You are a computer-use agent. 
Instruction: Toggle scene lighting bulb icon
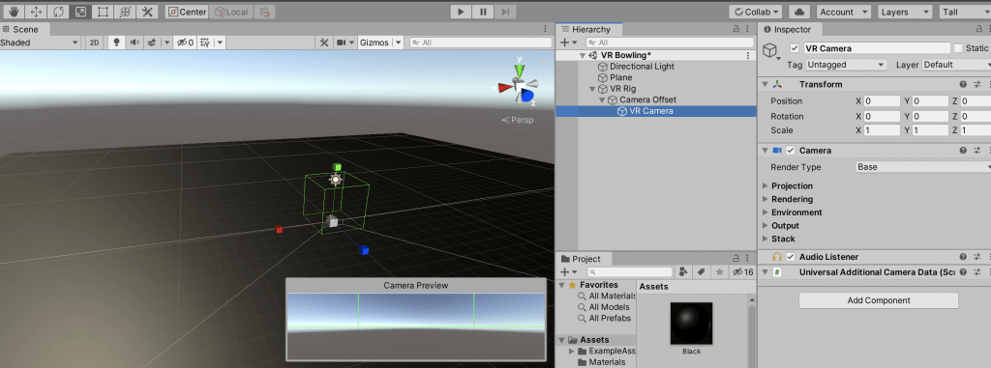(116, 42)
